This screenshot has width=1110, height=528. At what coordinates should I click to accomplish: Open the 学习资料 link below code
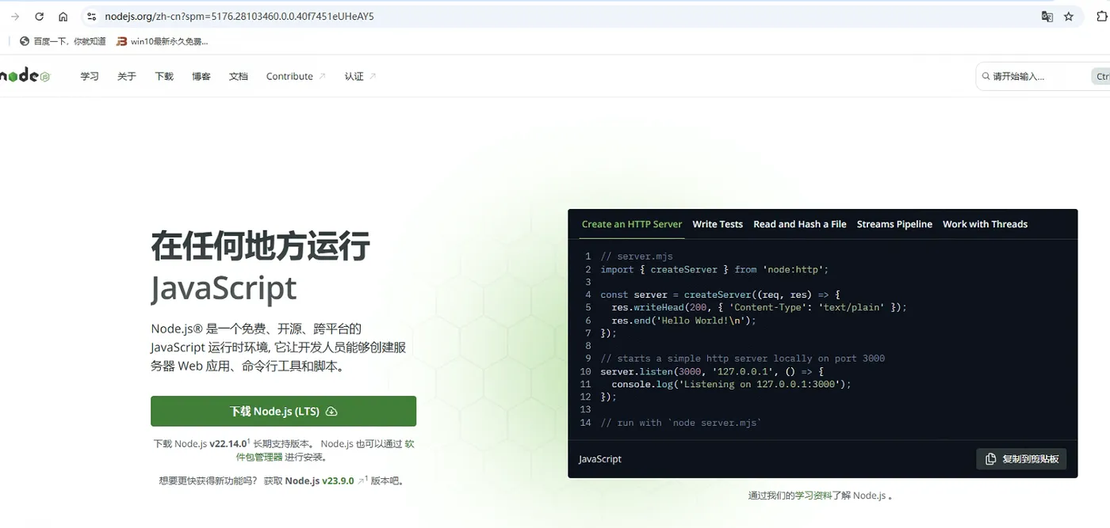coord(813,496)
